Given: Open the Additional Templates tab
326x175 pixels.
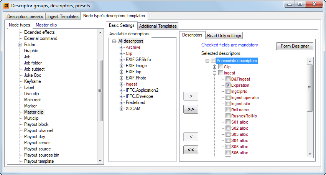Looking at the screenshot, I should coord(158,26).
